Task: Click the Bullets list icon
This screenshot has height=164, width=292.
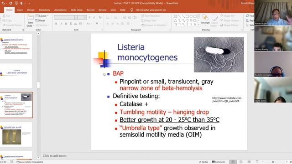Action: [x=108, y=17]
